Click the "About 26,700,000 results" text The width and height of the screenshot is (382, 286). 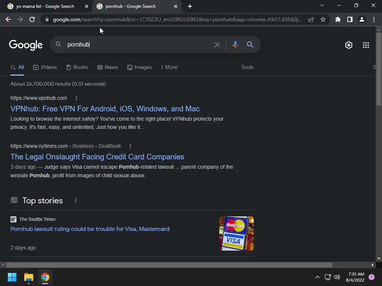click(x=58, y=84)
